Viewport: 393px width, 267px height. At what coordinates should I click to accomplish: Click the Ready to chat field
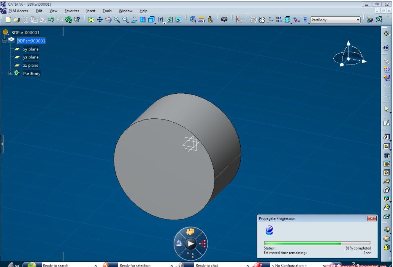click(220, 265)
